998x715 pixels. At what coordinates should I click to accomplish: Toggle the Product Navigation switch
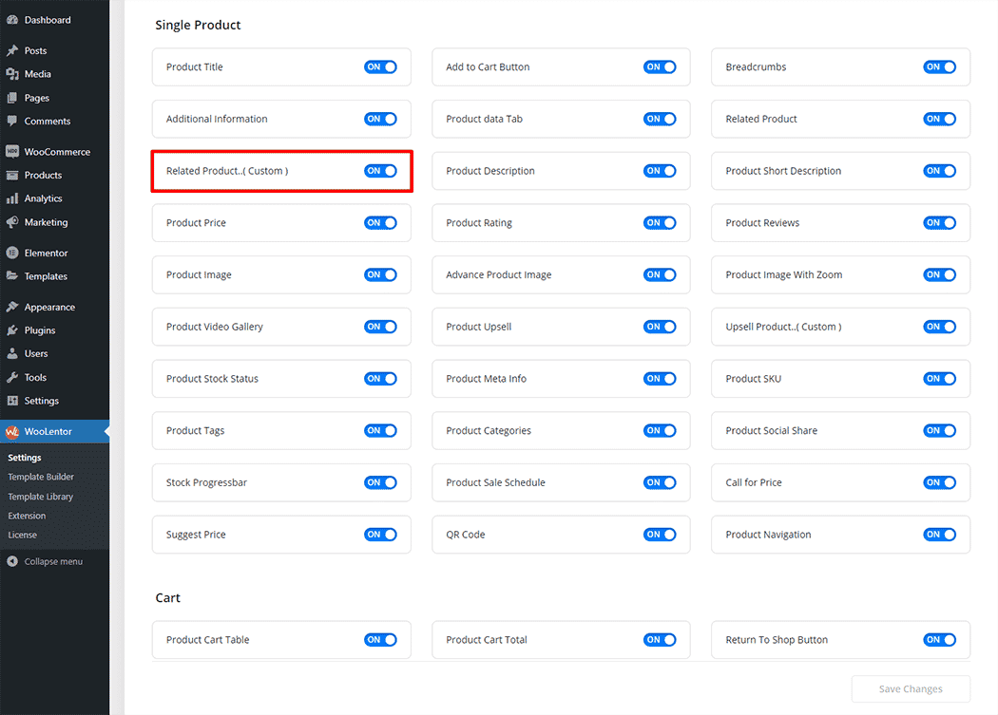coord(939,535)
